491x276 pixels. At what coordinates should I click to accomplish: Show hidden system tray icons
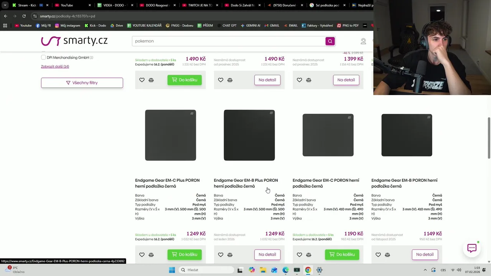pos(425,270)
